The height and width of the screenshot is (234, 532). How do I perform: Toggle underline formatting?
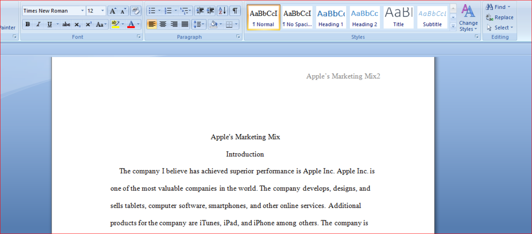tap(49, 25)
